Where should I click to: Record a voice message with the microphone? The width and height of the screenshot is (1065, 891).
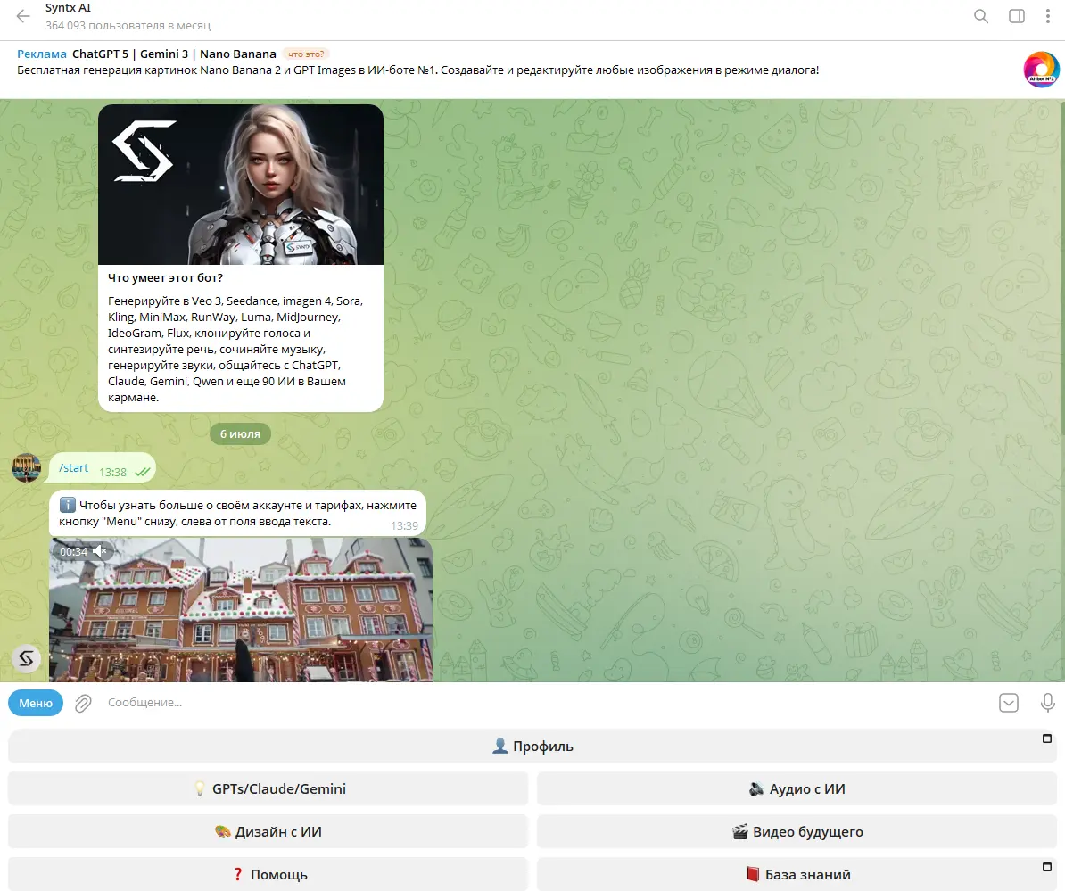point(1047,703)
